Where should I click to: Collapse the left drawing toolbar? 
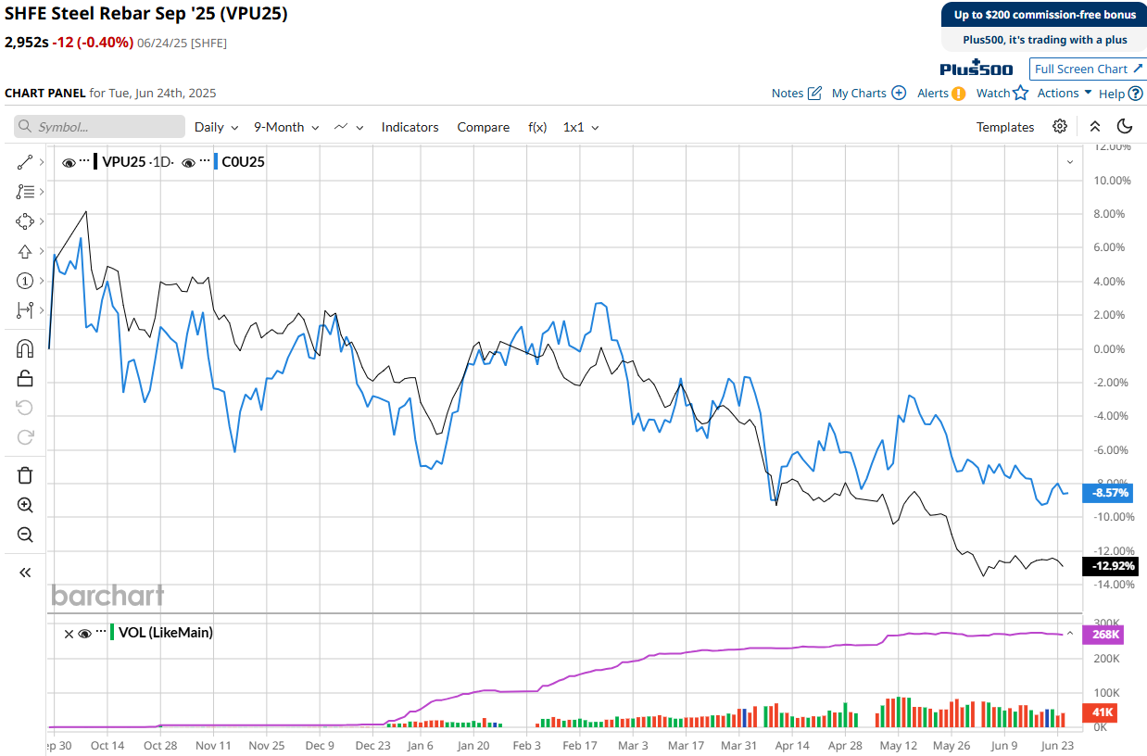pos(25,573)
